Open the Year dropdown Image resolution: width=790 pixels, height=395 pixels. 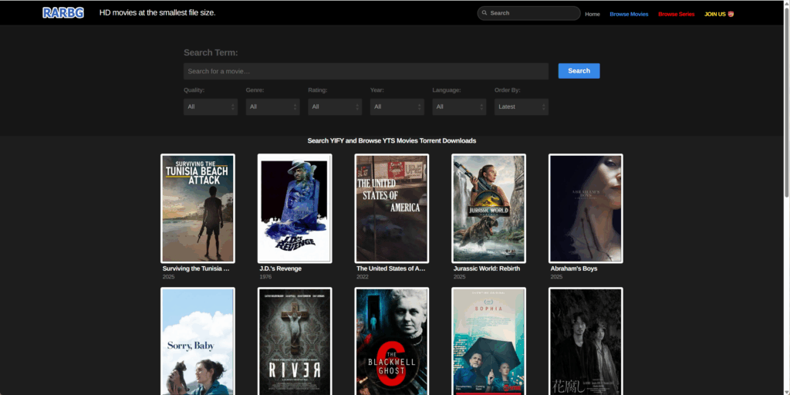397,106
